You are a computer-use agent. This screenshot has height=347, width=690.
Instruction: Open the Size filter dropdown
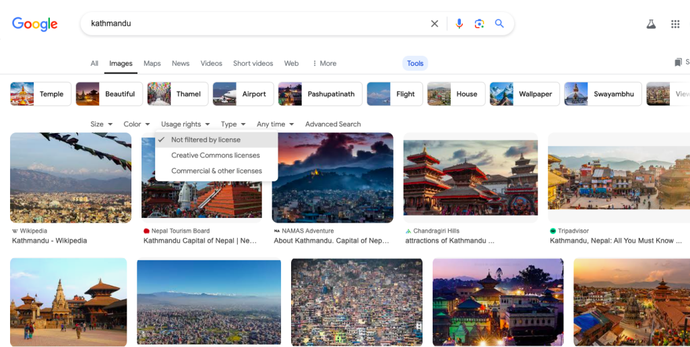[x=101, y=124]
